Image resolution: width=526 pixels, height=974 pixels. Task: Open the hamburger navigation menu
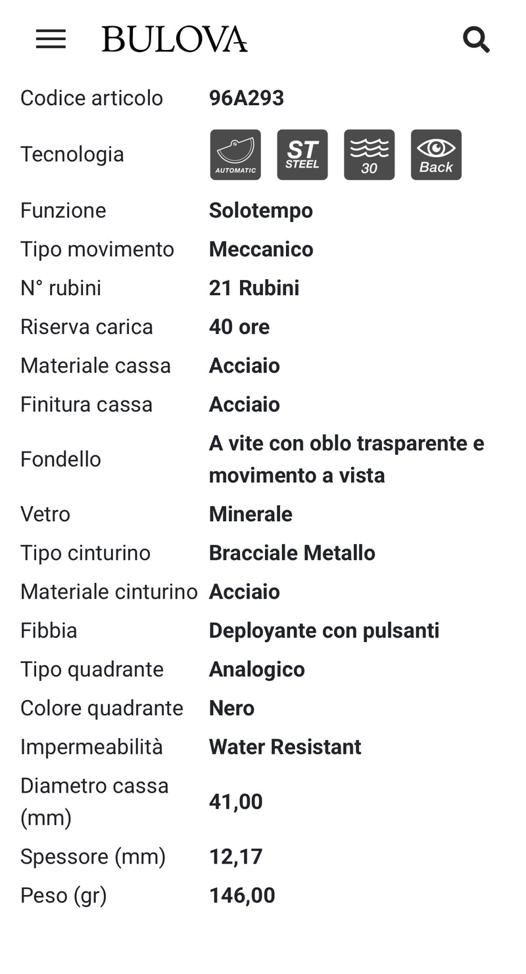coord(51,39)
